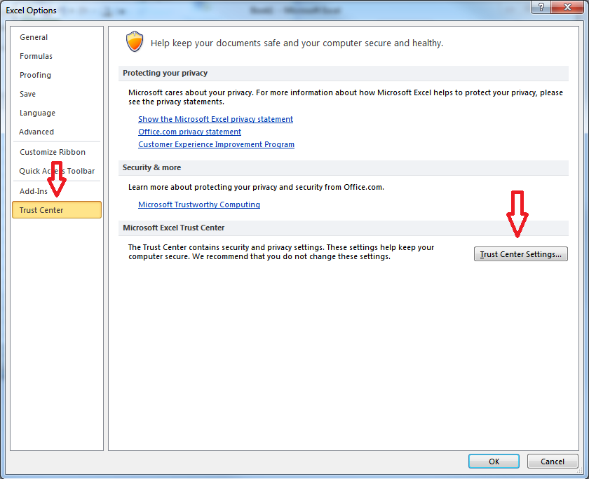Open Office.com privacy statement link

190,132
